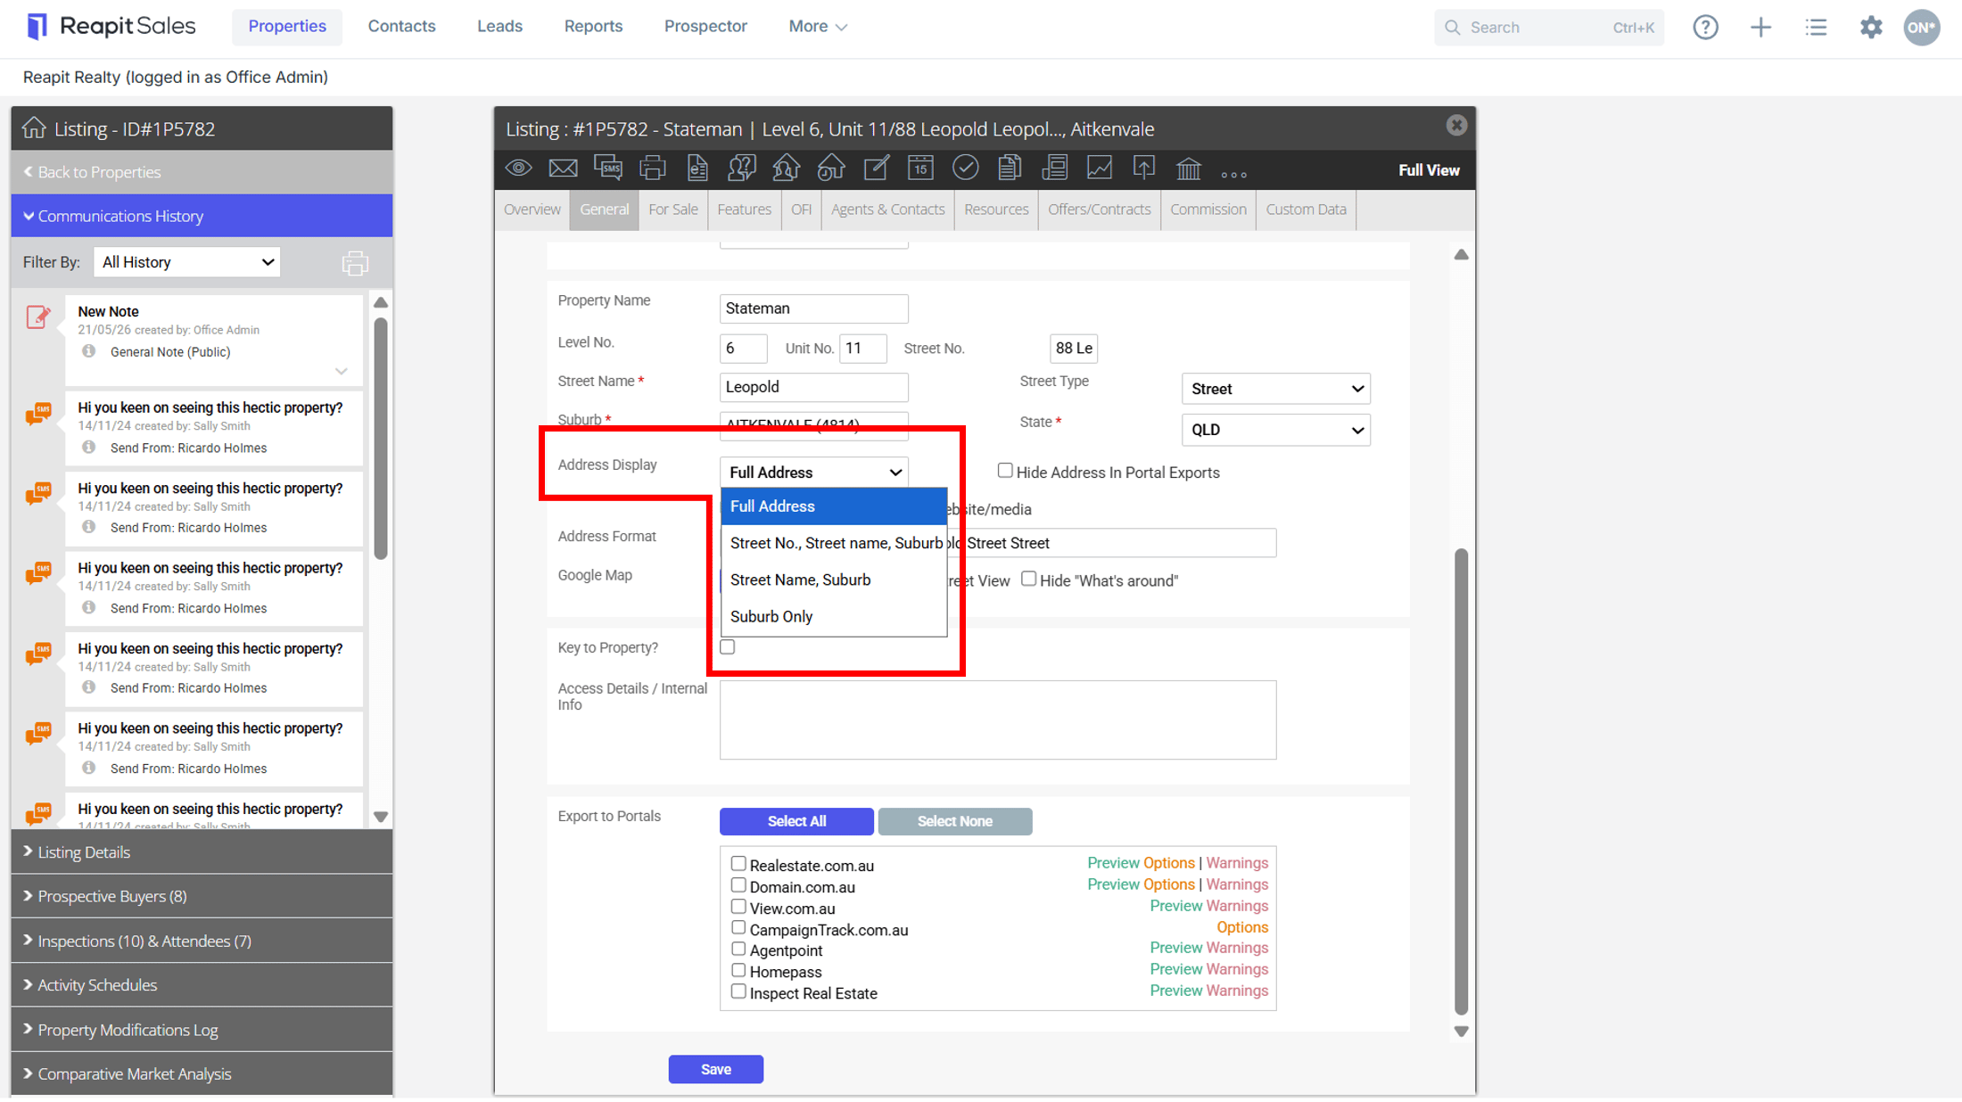Open the Street Type dropdown
1962x1102 pixels.
pos(1275,389)
